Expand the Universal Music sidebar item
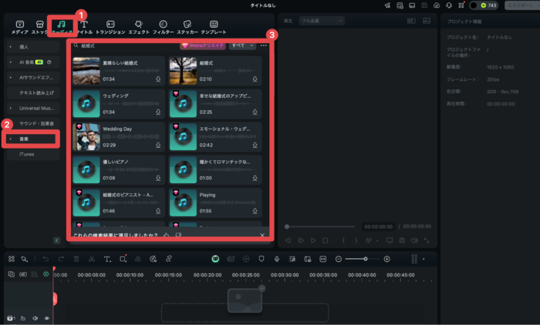This screenshot has width=540, height=325. click(x=32, y=108)
